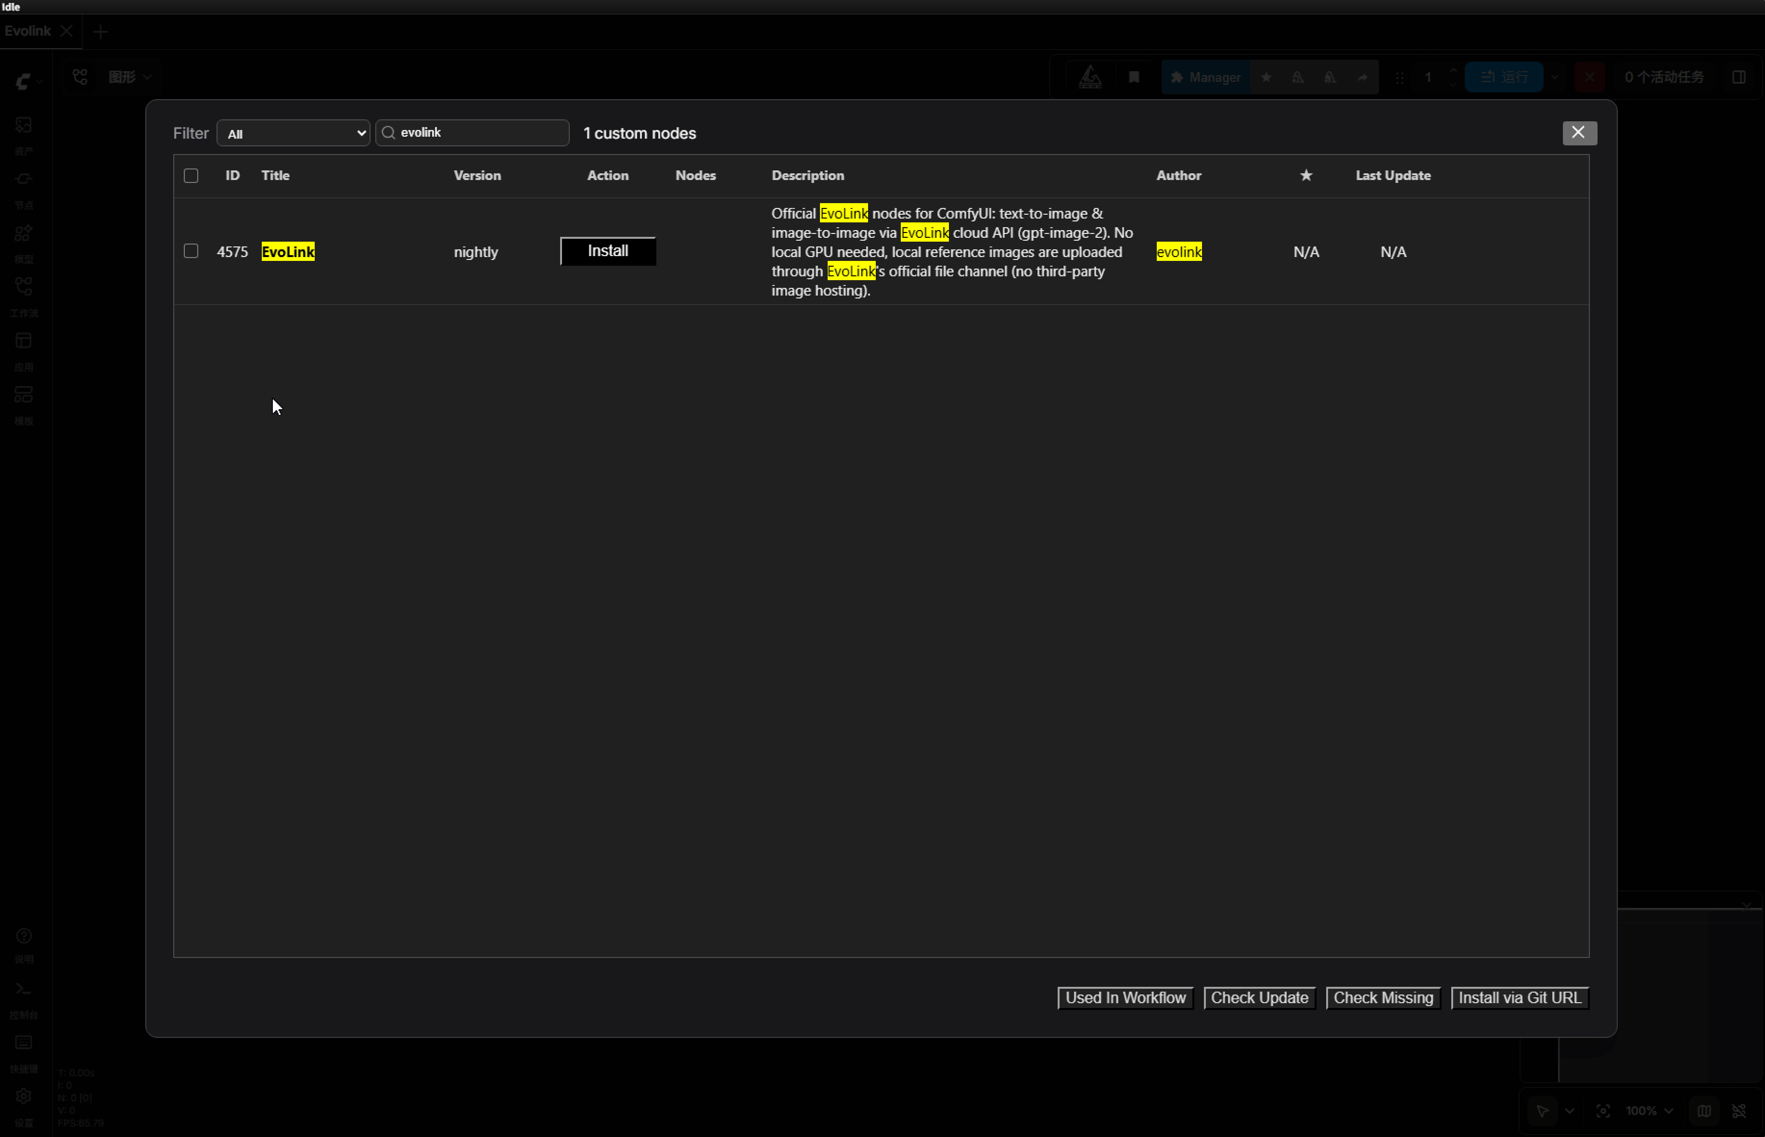Open the Filter dropdown set to All

point(294,133)
